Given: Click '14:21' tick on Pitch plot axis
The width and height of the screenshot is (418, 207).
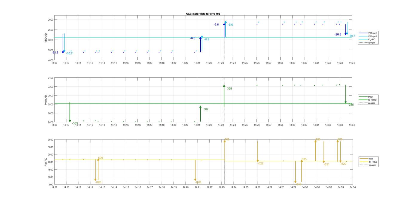Looking at the screenshot, I should point(197,125).
